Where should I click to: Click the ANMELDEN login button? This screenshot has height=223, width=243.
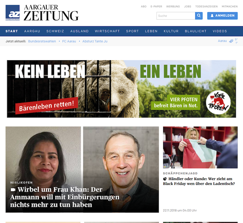(x=222, y=16)
